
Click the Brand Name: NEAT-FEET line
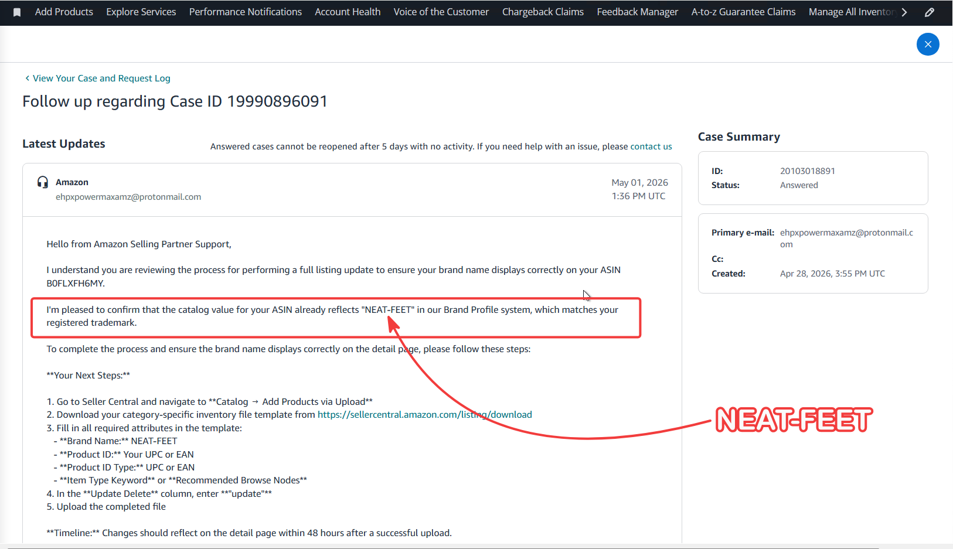tap(115, 441)
